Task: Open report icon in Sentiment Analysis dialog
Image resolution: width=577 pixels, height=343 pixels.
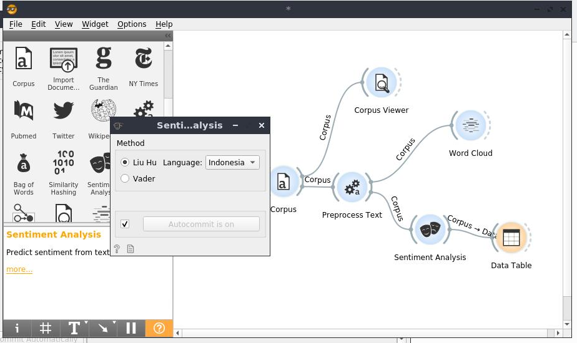Action: [x=131, y=249]
